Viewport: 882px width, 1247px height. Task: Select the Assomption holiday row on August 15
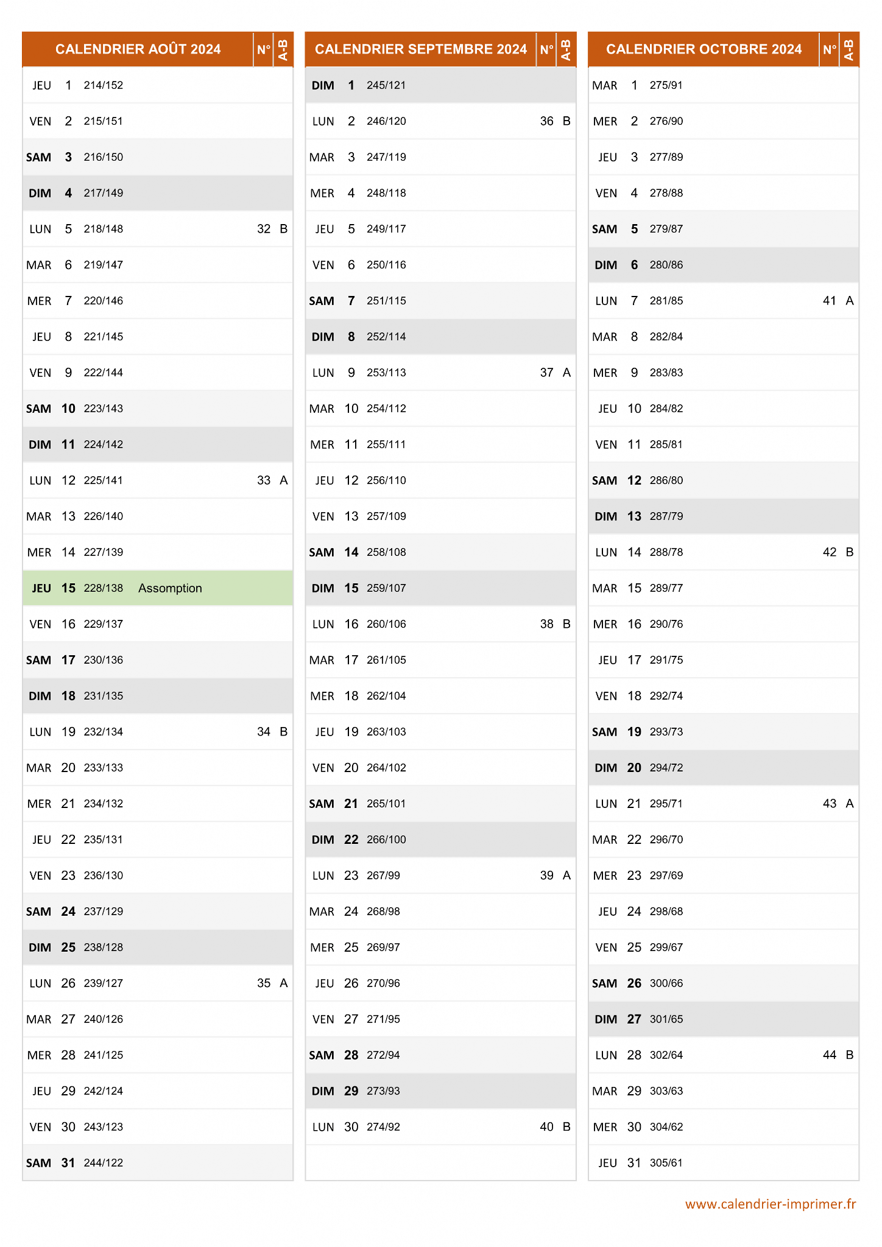tap(158, 588)
